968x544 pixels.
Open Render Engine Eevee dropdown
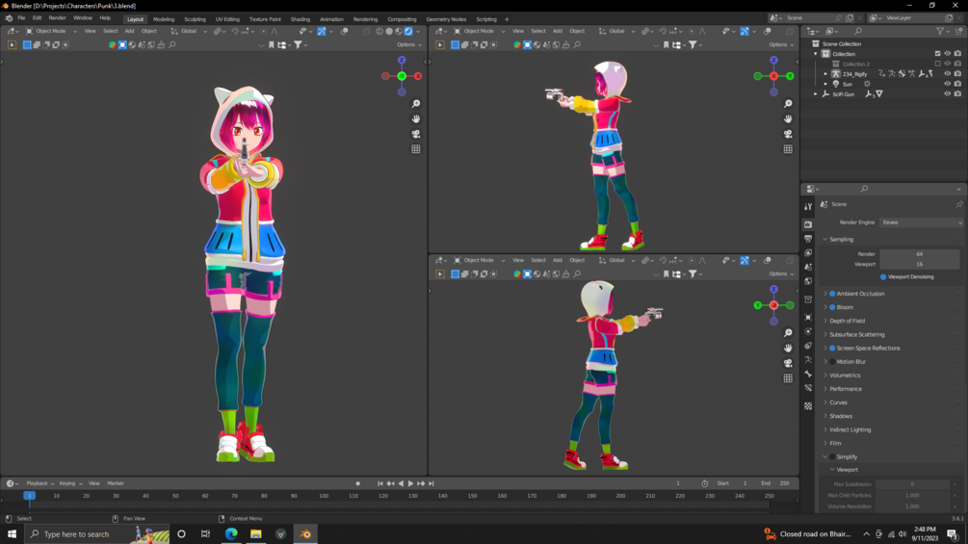tap(921, 222)
